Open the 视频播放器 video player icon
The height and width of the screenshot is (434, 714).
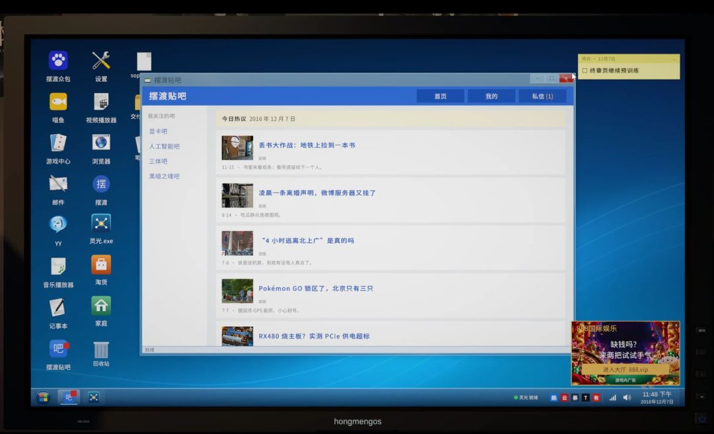(101, 102)
